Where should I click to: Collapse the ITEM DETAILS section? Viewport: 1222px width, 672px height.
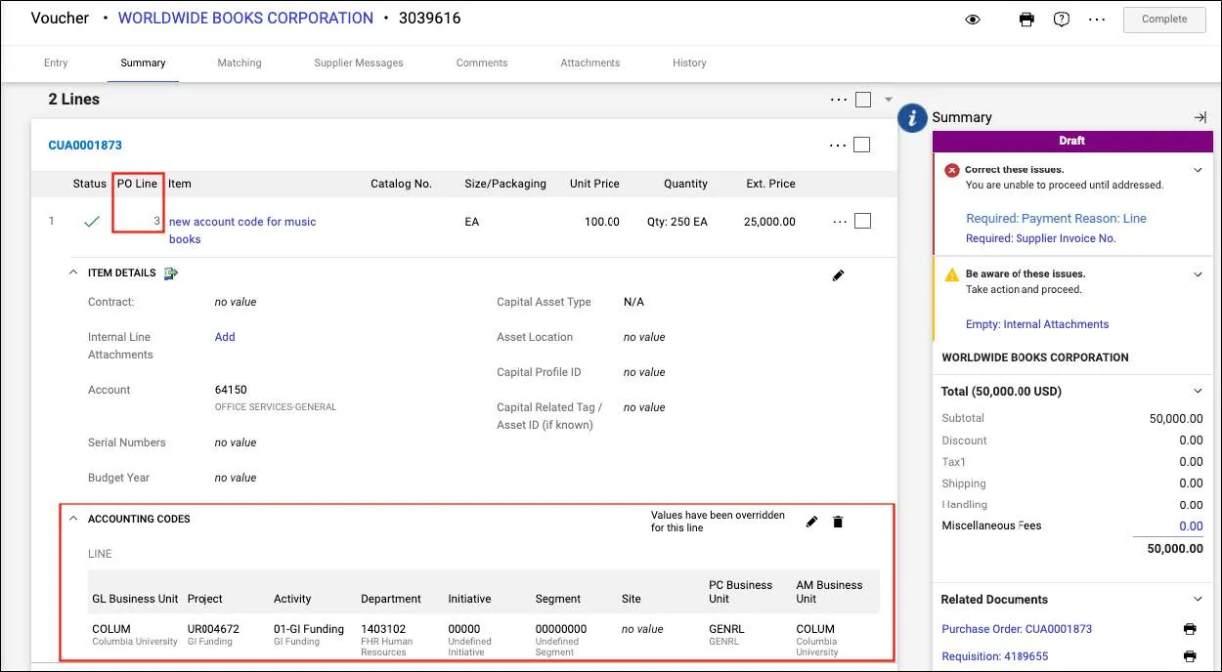pos(73,273)
